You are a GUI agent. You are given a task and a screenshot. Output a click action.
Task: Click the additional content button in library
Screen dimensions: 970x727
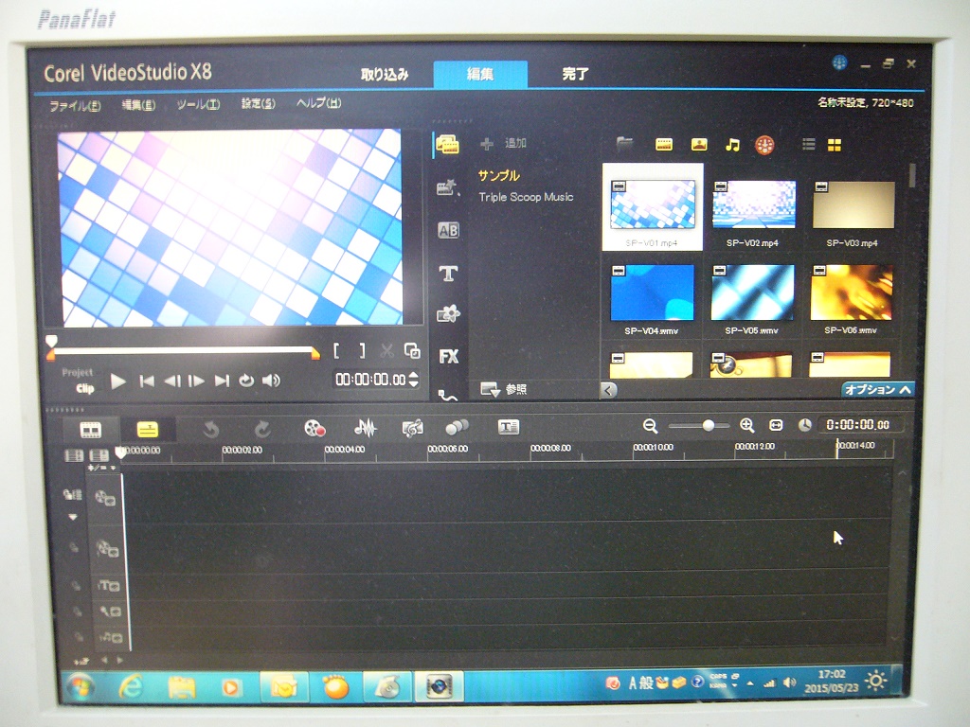click(764, 145)
